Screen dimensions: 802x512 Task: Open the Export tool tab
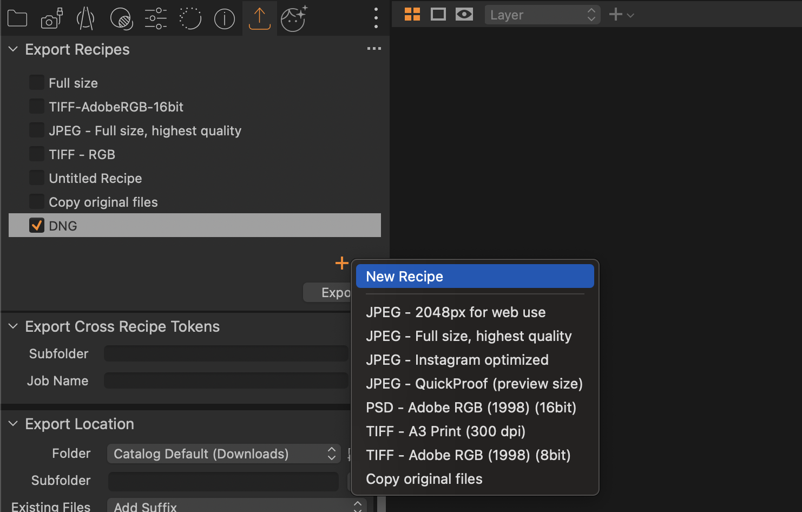(259, 18)
